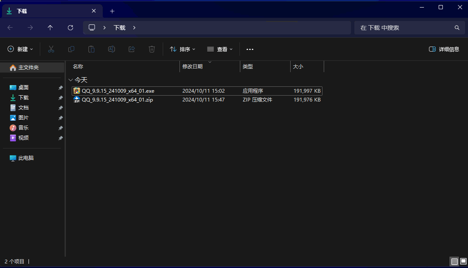Collapse the 今天 group
This screenshot has width=468, height=268.
(x=70, y=80)
